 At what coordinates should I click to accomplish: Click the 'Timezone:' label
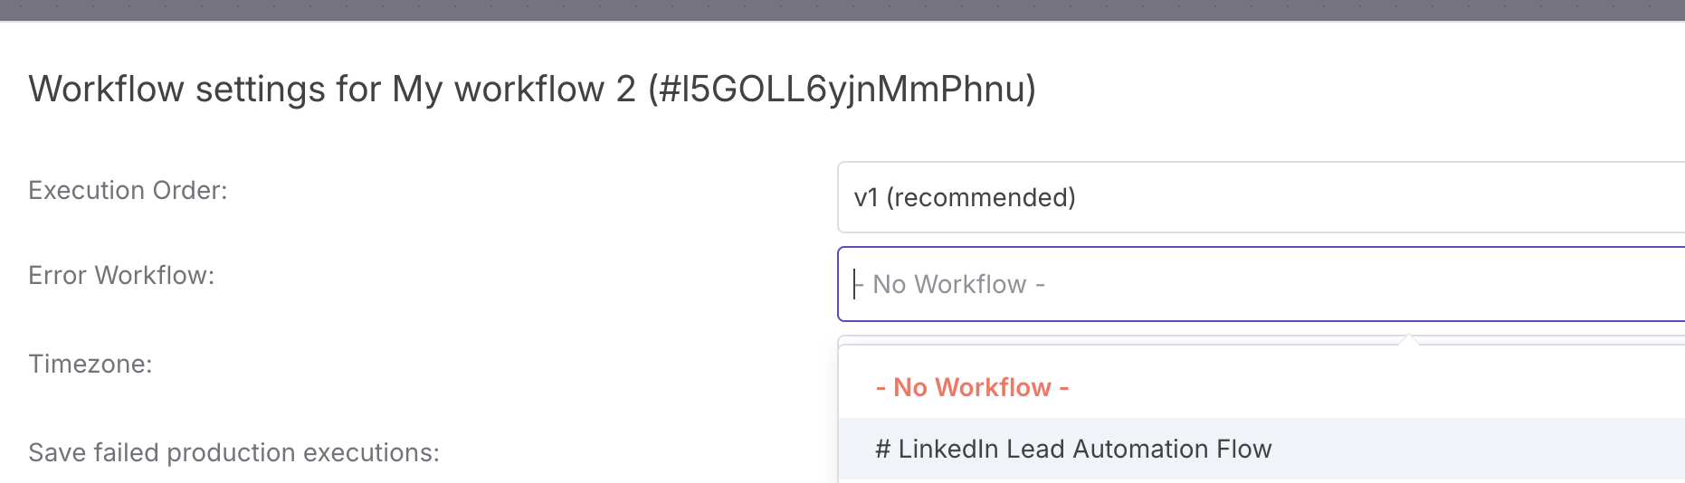point(90,364)
